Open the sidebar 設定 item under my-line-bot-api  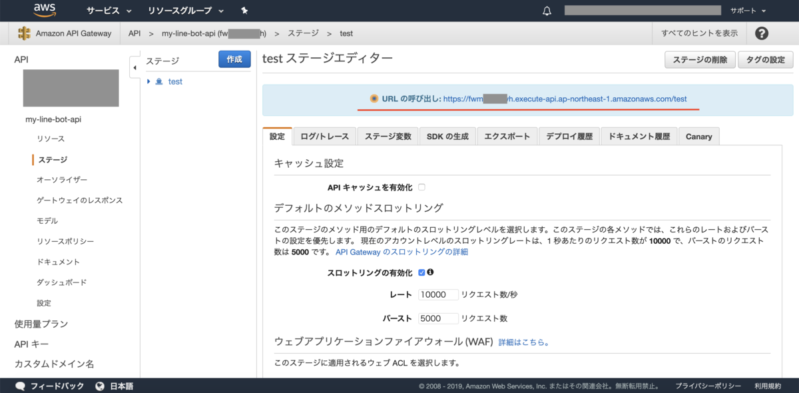pos(44,303)
